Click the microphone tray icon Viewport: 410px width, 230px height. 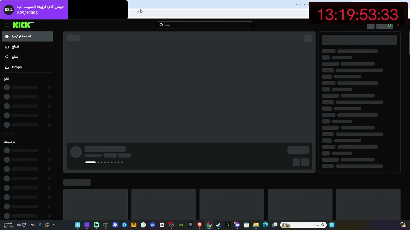(x=40, y=225)
